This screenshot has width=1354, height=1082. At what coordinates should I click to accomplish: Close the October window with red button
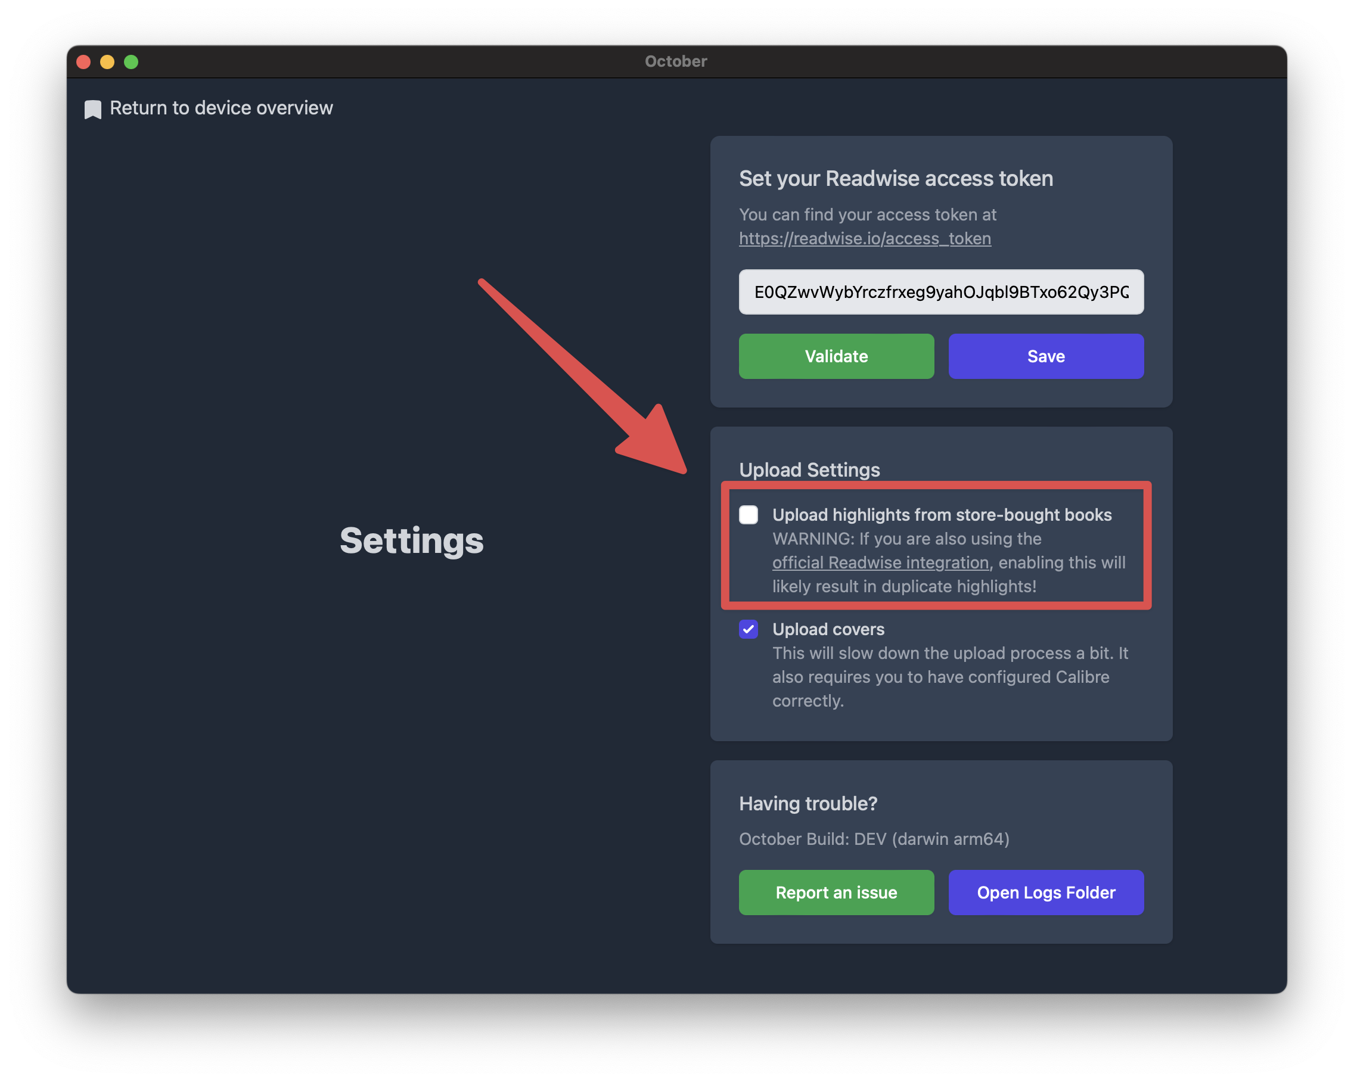(x=83, y=61)
